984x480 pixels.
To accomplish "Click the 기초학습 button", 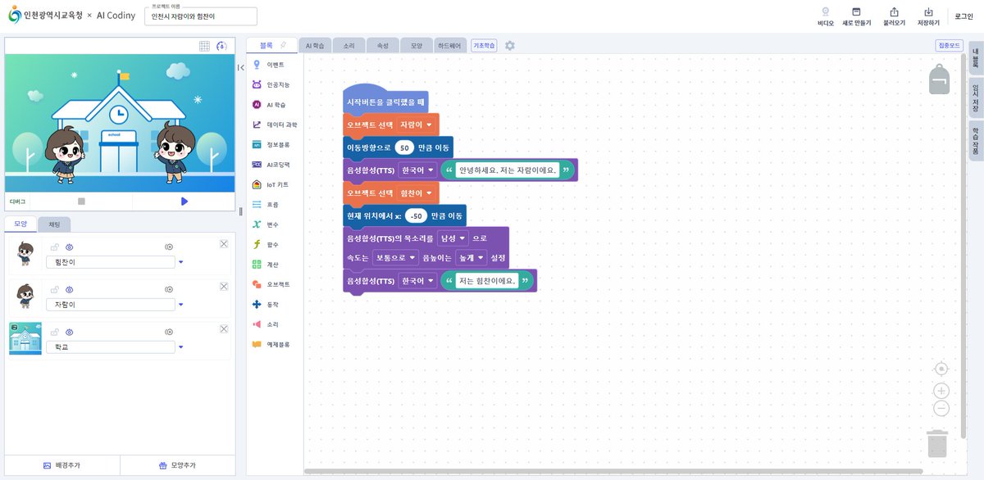I will pyautogui.click(x=485, y=46).
